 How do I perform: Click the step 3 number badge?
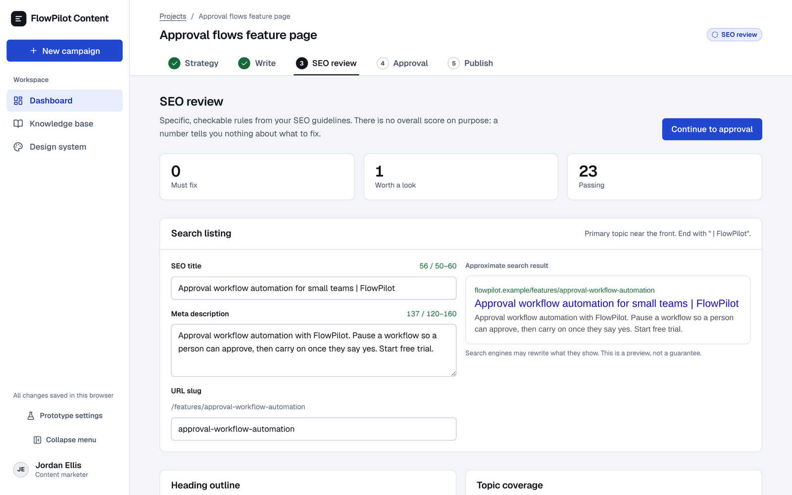pos(301,63)
